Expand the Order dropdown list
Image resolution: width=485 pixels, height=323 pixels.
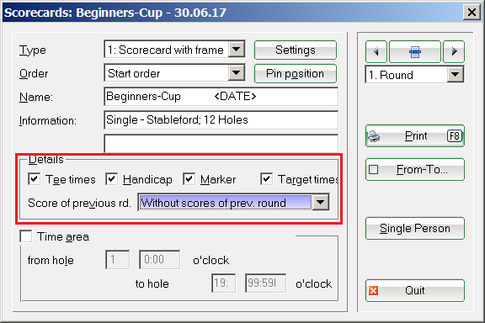[237, 73]
